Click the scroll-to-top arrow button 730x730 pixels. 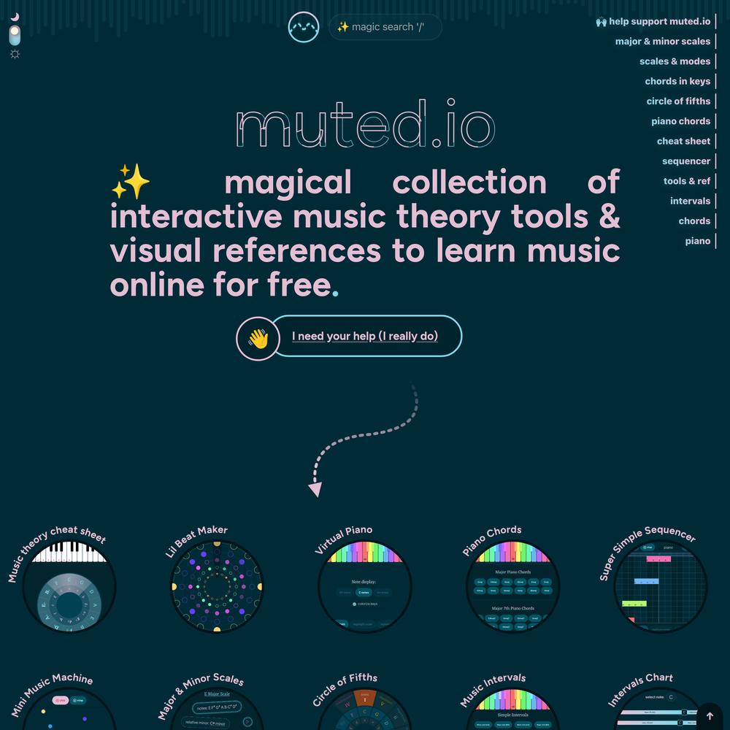[x=710, y=716]
